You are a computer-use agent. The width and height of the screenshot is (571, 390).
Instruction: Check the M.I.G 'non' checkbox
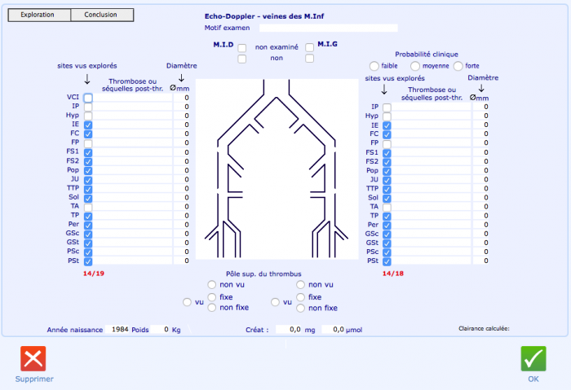[x=309, y=58]
